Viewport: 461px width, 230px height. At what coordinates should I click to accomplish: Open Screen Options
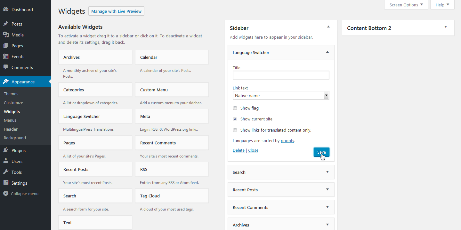[x=404, y=4]
